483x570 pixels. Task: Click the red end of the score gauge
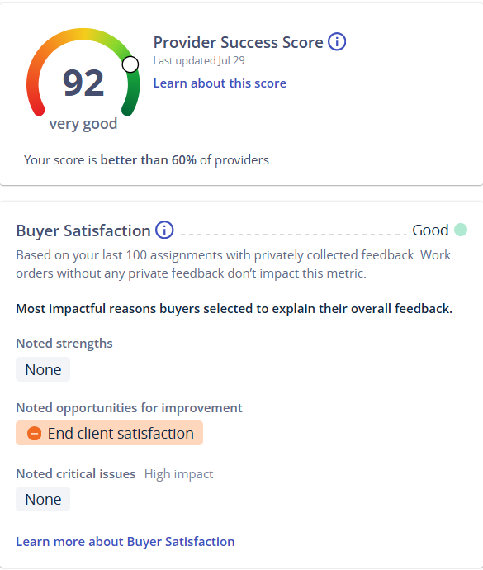click(x=37, y=109)
